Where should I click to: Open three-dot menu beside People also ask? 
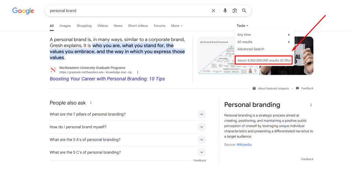point(90,103)
